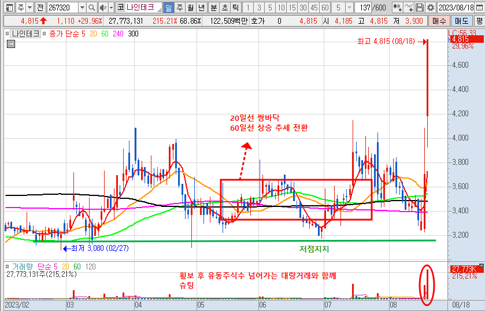The height and width of the screenshot is (311, 485).
Task: Click the +29.96% change rate value
Action: 90,21
